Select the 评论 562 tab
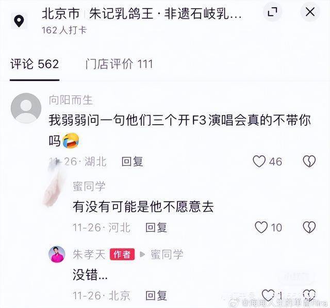Image resolution: width=330 pixels, height=308 pixels. click(x=35, y=64)
